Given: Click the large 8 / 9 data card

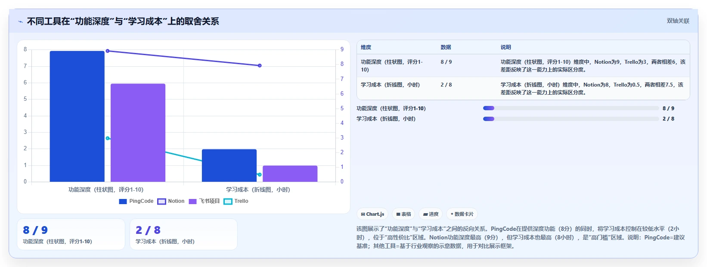Looking at the screenshot, I should click(x=71, y=234).
